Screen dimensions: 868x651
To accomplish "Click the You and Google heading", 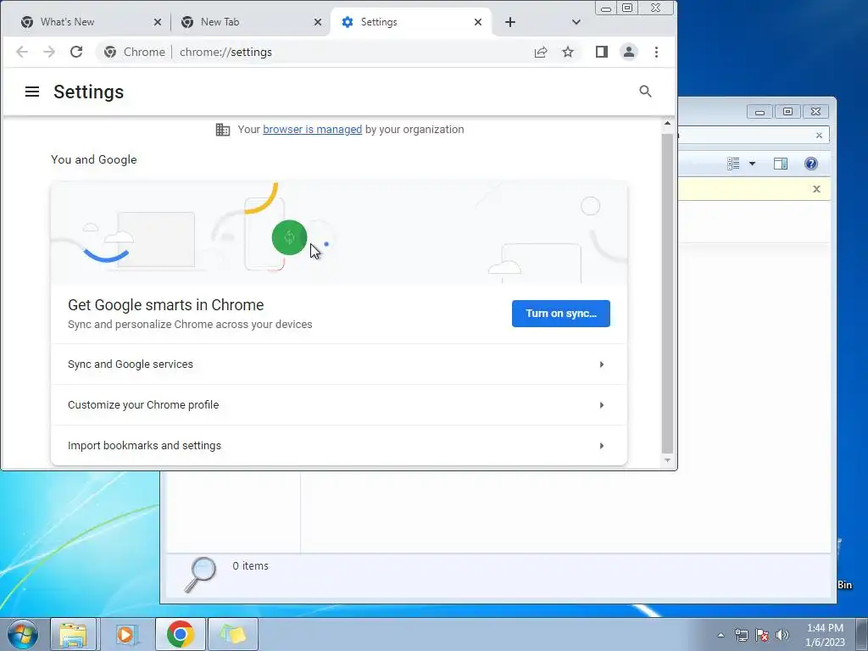I will tap(94, 159).
